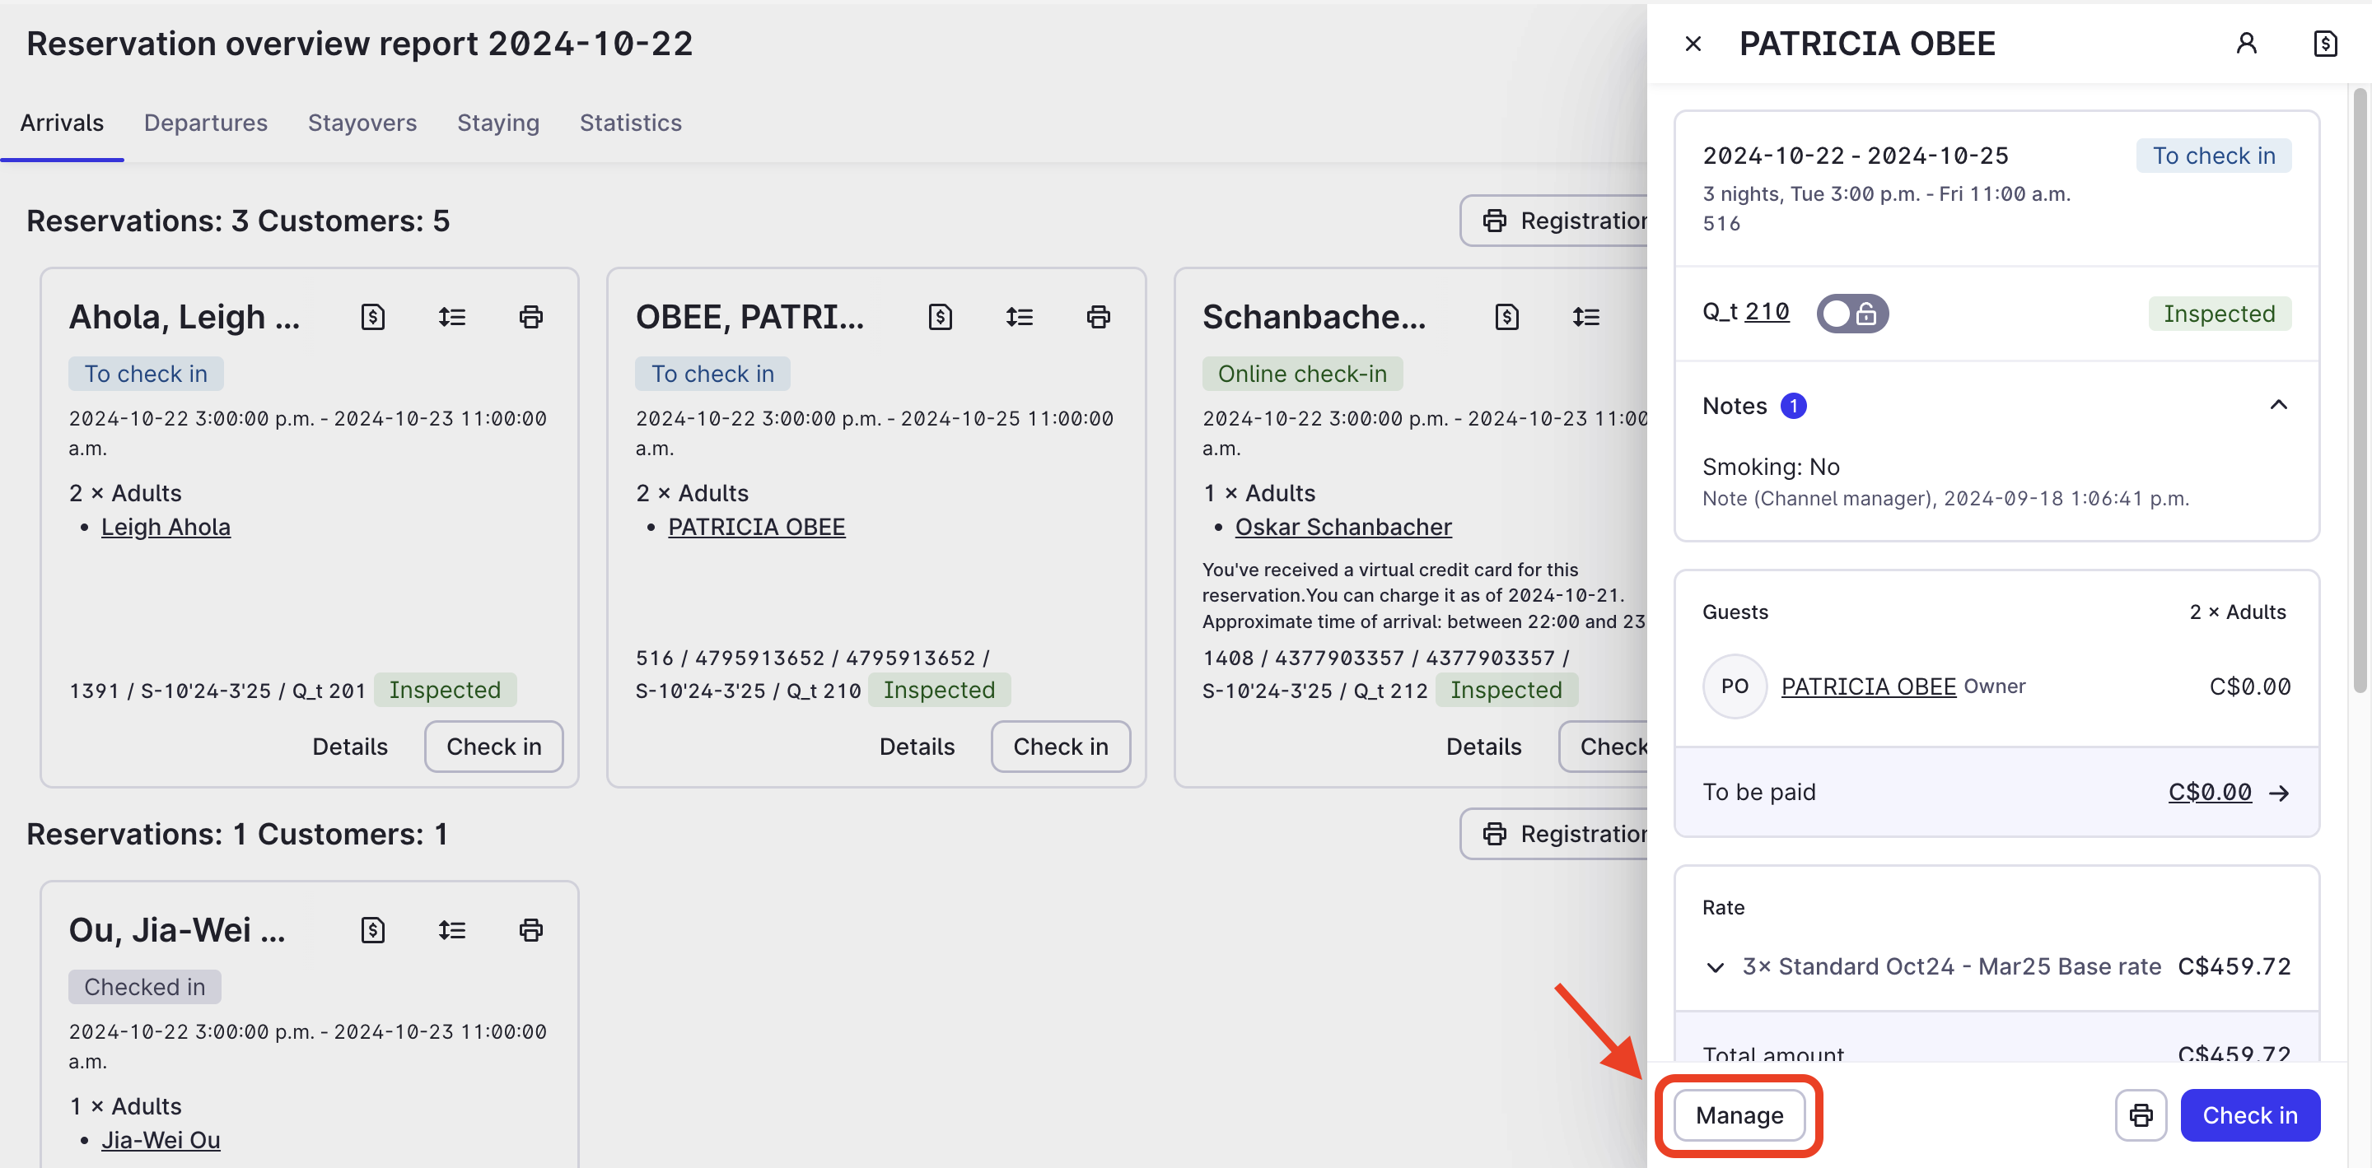Collapse the Notes section chevron
Image resolution: width=2372 pixels, height=1168 pixels.
point(2278,405)
